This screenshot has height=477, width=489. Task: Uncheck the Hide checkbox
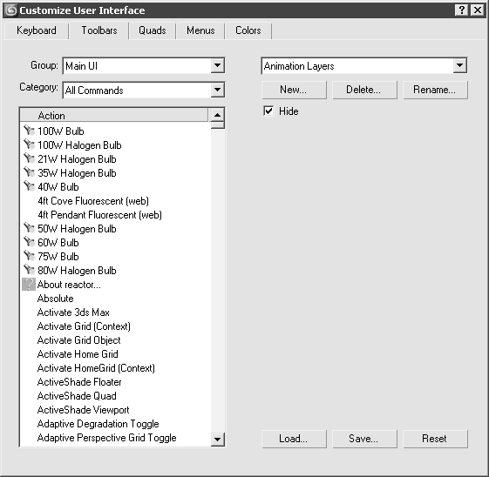point(268,111)
